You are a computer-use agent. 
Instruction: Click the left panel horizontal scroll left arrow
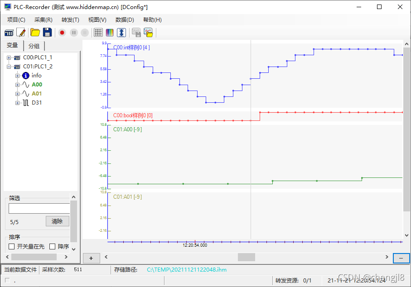tap(7, 257)
